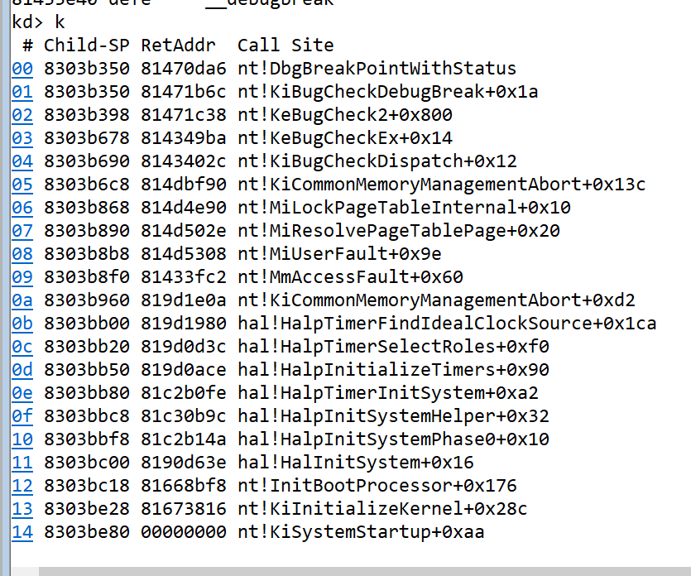
Task: Open frame 01 link for KiBugCheckDebugBreak
Action: (x=22, y=92)
